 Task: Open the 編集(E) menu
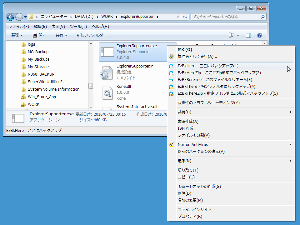(x=40, y=26)
